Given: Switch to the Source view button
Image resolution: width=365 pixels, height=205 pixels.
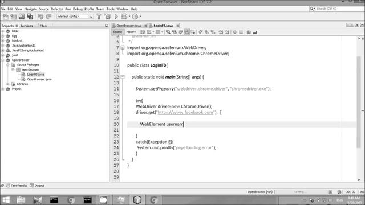Looking at the screenshot, I should point(117,32).
